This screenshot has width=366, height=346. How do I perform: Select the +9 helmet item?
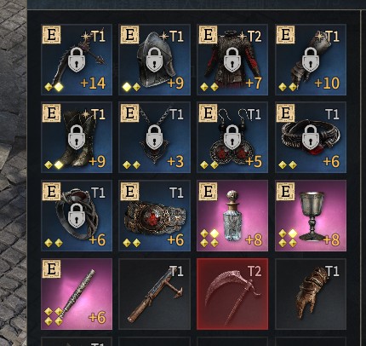coord(155,60)
